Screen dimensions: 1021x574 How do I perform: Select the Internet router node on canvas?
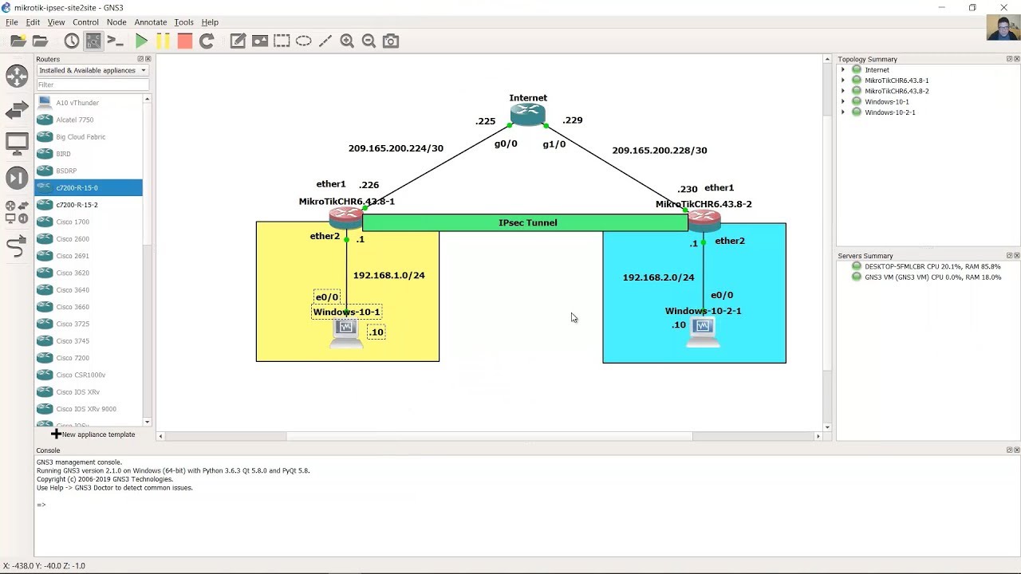click(528, 115)
